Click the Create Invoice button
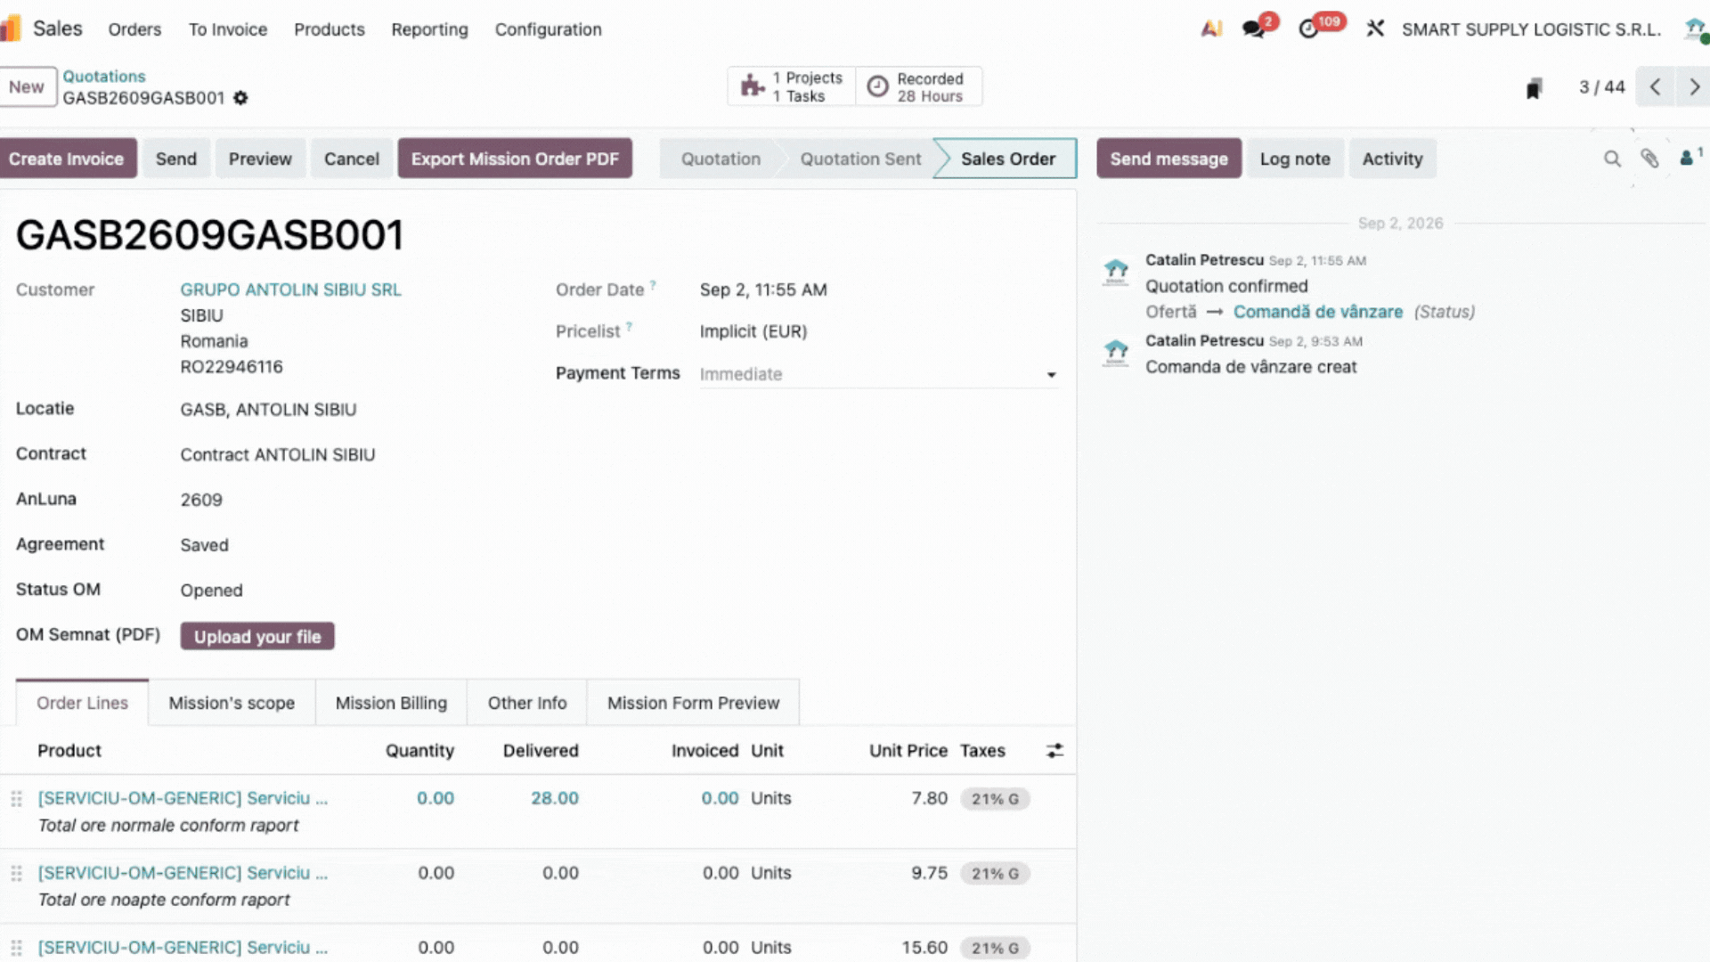The height and width of the screenshot is (962, 1710). coord(67,159)
